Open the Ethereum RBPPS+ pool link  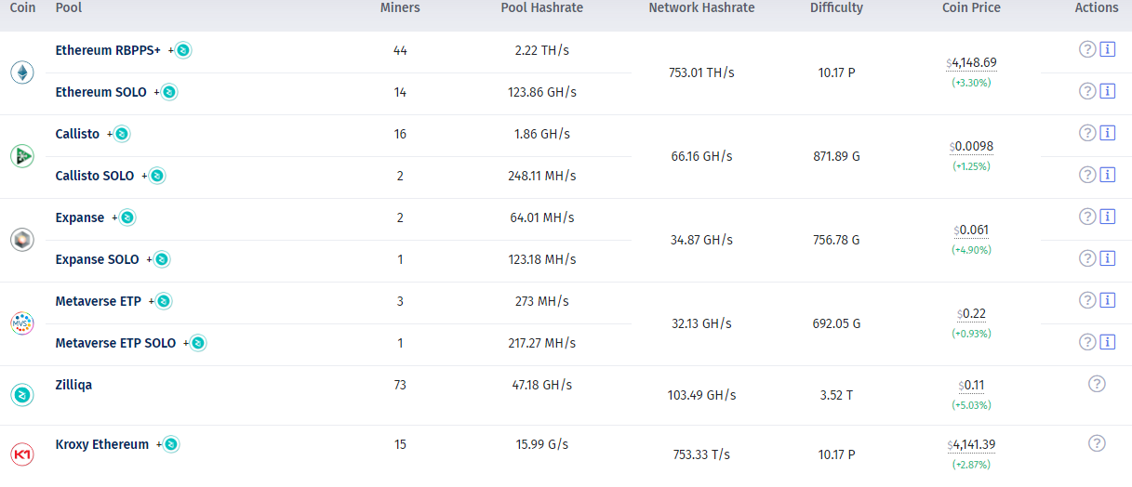pyautogui.click(x=108, y=50)
